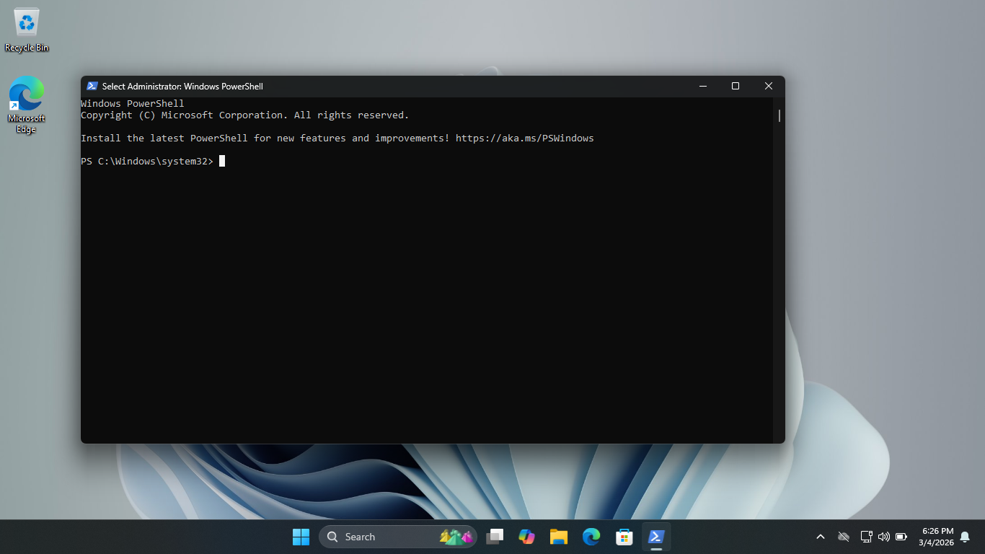The image size is (985, 554).
Task: Launch Copilot from the taskbar
Action: point(526,537)
